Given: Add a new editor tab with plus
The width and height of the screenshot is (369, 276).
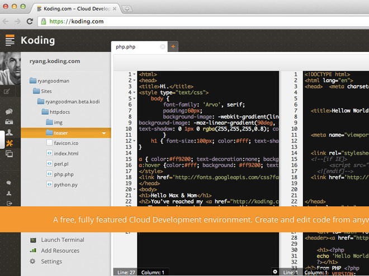Looking at the screenshot, I should [173, 46].
